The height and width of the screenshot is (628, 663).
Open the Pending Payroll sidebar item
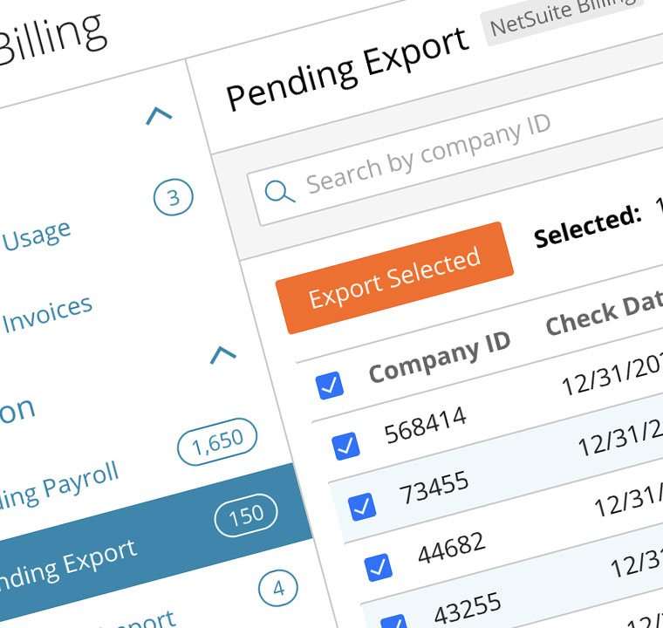59,485
